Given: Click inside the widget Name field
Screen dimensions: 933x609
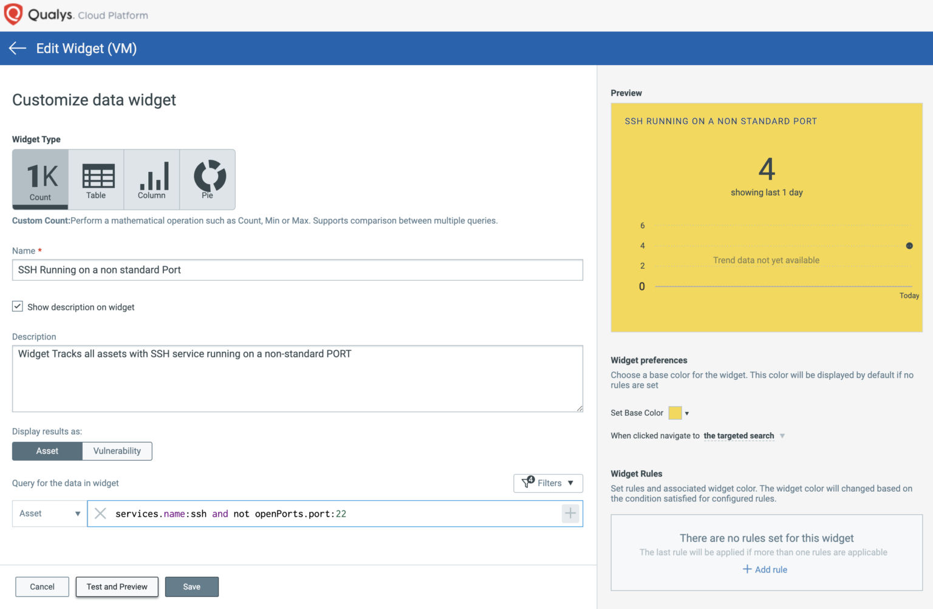Looking at the screenshot, I should [x=298, y=270].
